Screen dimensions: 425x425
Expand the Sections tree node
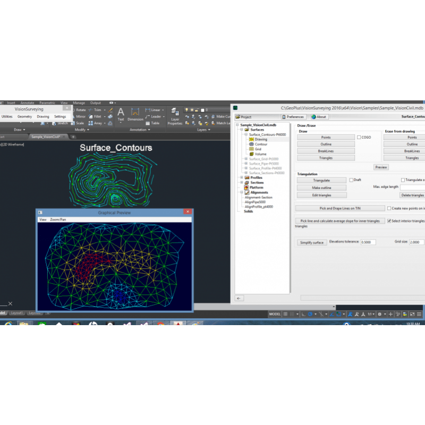point(242,182)
